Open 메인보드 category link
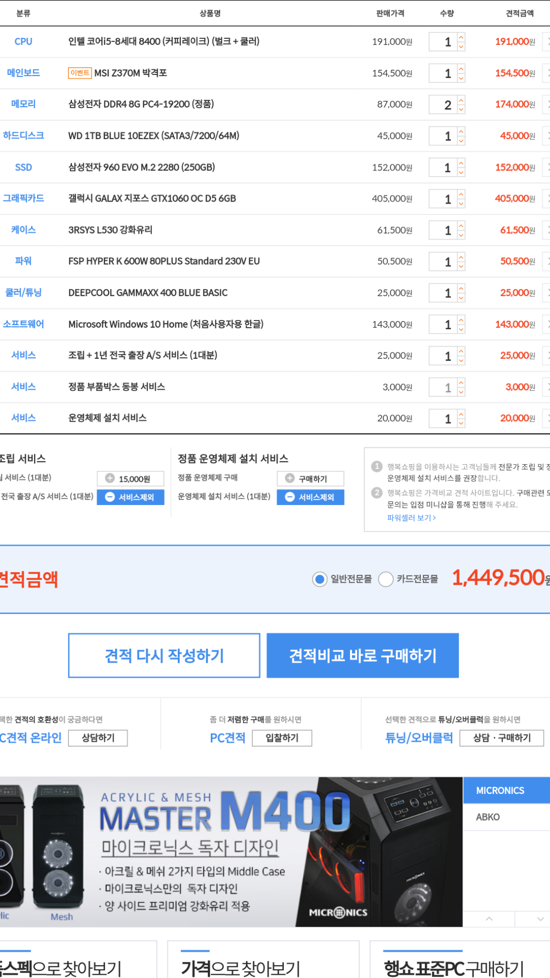The height and width of the screenshot is (978, 550). point(23,73)
